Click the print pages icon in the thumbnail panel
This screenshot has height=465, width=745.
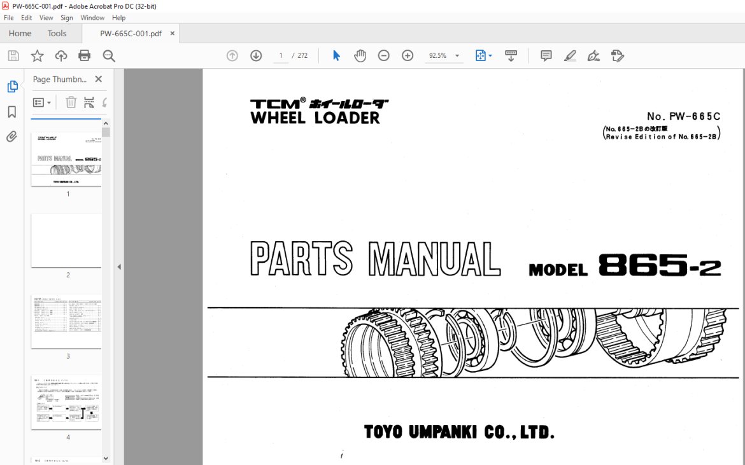(89, 102)
